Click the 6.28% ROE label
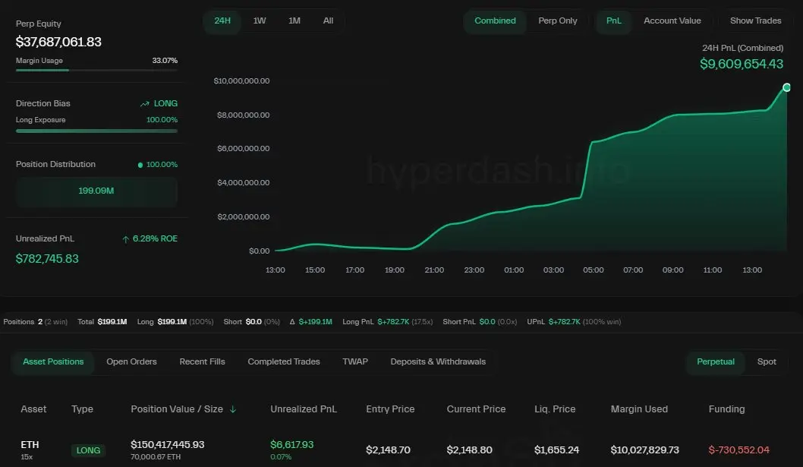The width and height of the screenshot is (803, 467). tap(155, 239)
